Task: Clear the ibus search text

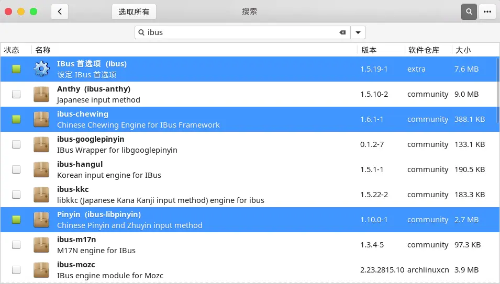Action: pos(342,32)
